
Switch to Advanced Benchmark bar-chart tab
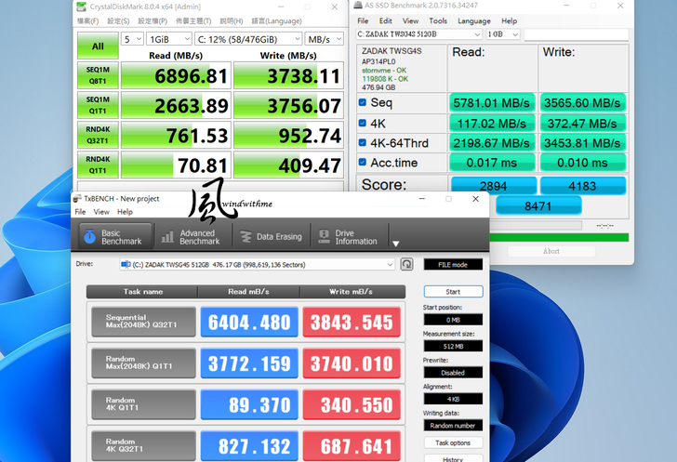click(x=189, y=237)
